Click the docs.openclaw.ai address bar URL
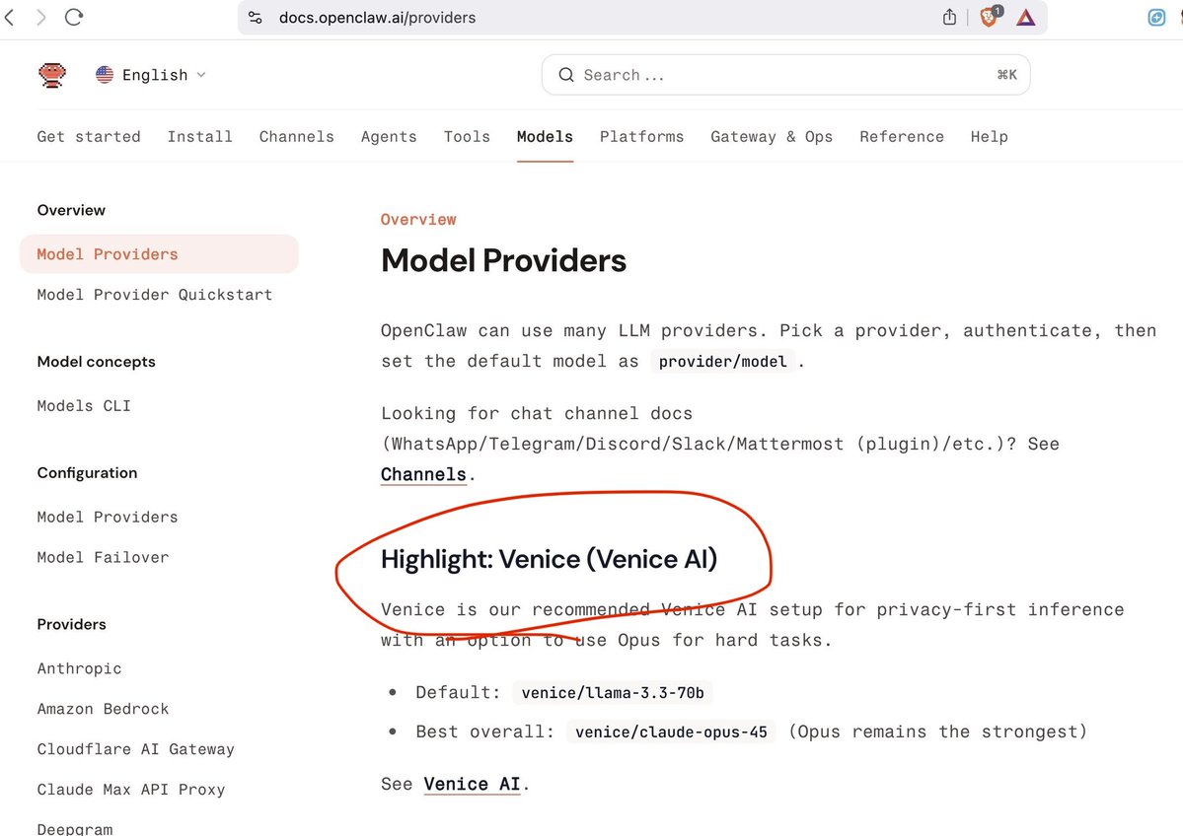This screenshot has width=1183, height=836. [x=377, y=18]
